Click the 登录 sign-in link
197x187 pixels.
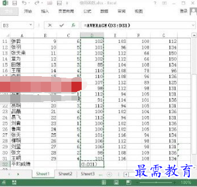click(184, 11)
